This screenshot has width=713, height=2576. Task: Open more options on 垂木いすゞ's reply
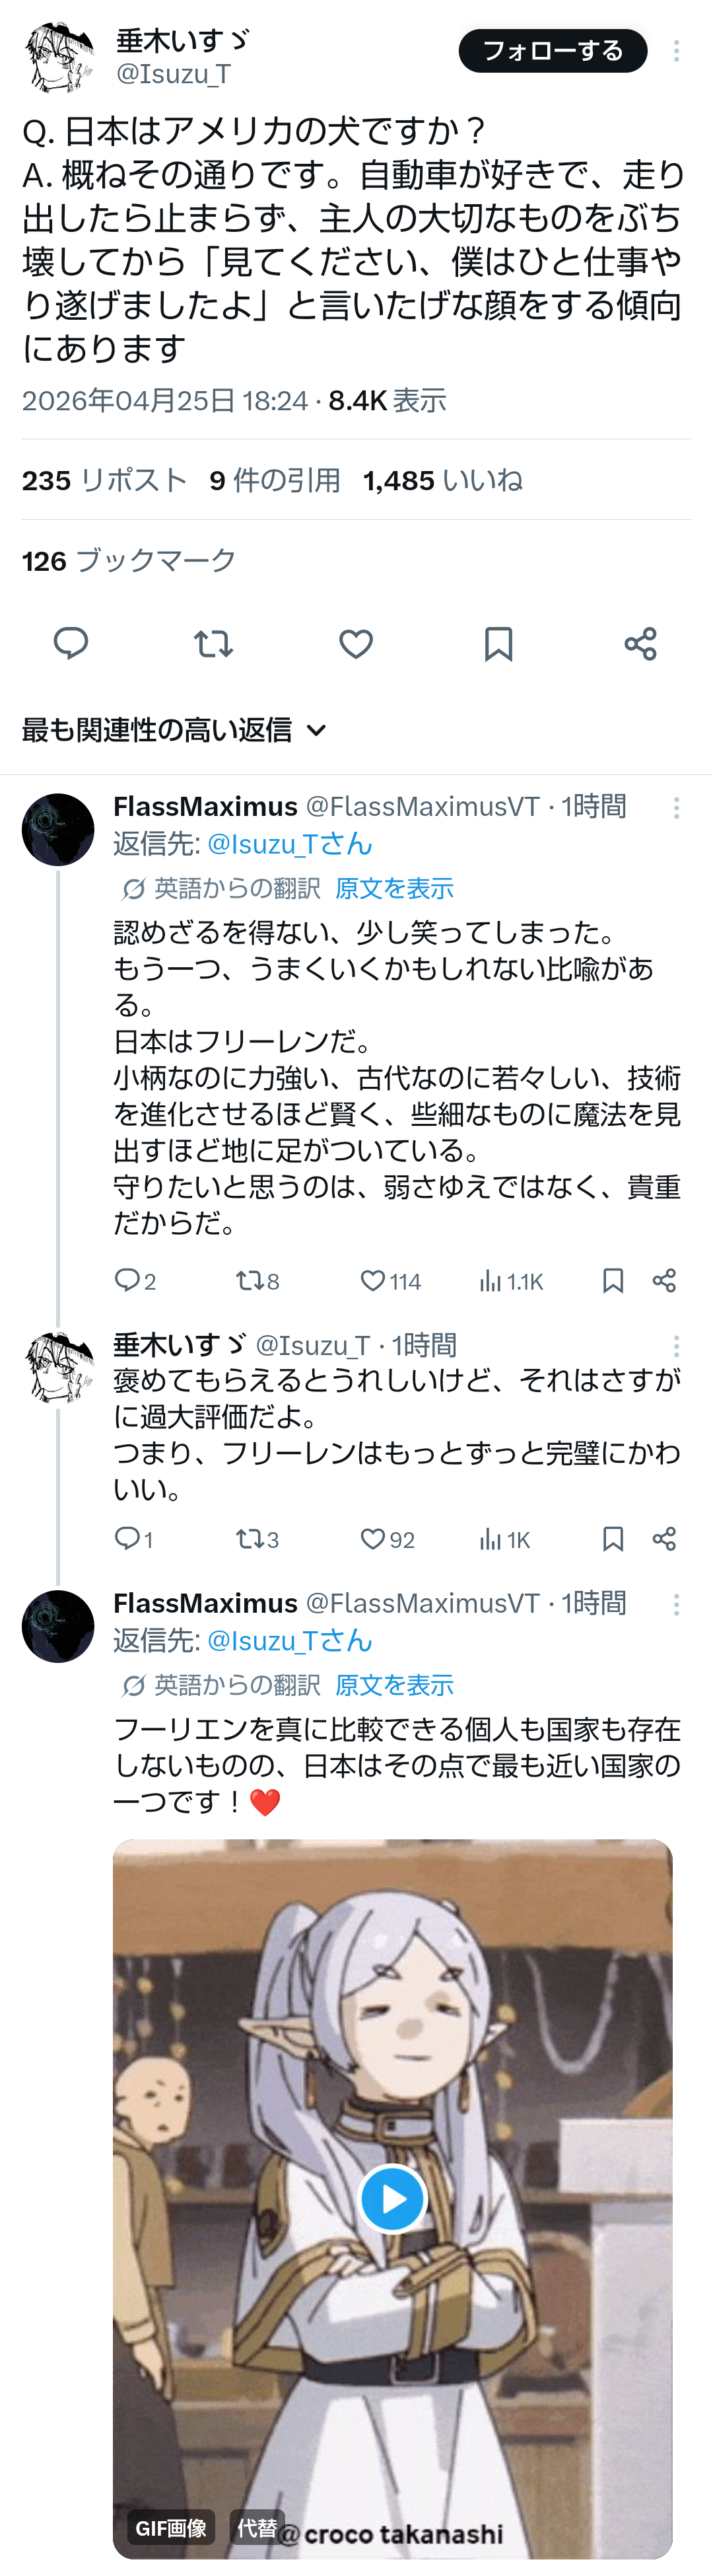(676, 1346)
